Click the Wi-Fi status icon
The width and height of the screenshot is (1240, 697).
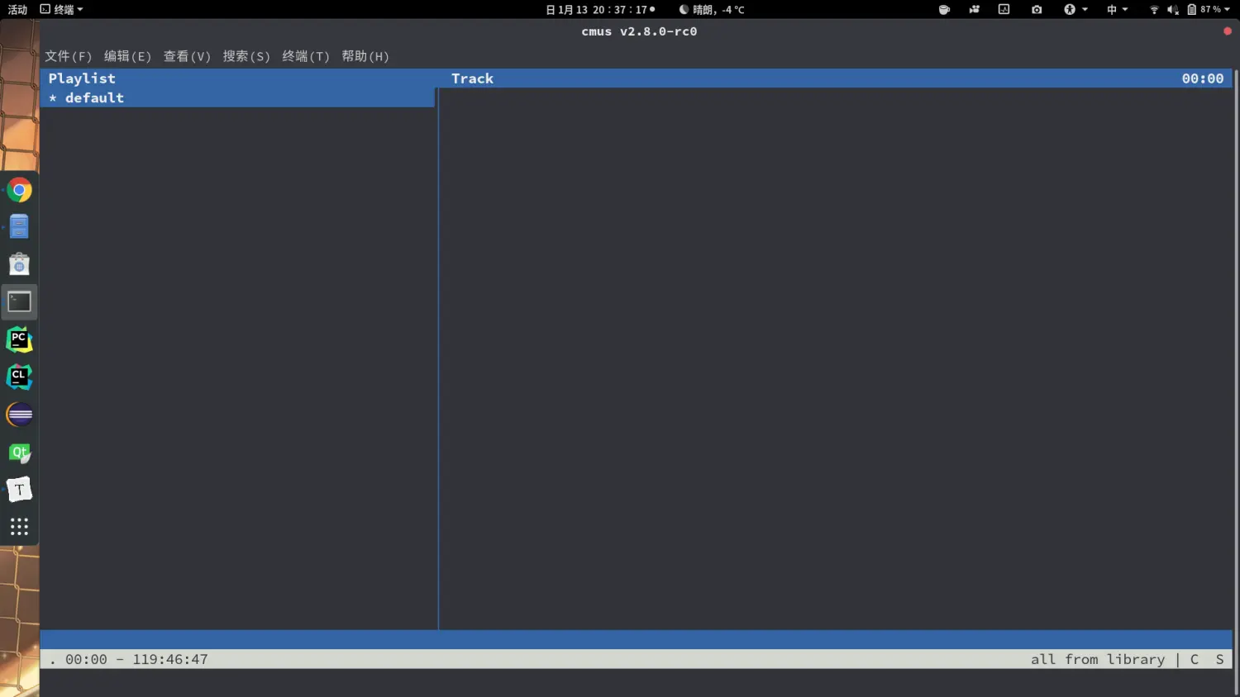click(x=1154, y=10)
